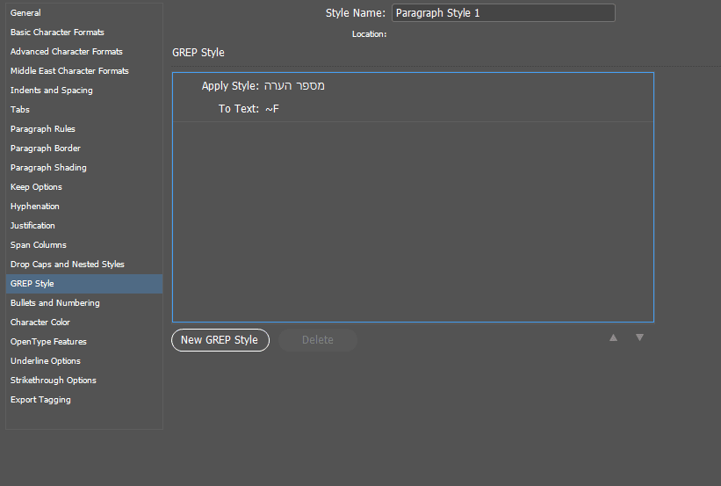Open Paragraph Rules settings
Image resolution: width=721 pixels, height=486 pixels.
point(43,129)
